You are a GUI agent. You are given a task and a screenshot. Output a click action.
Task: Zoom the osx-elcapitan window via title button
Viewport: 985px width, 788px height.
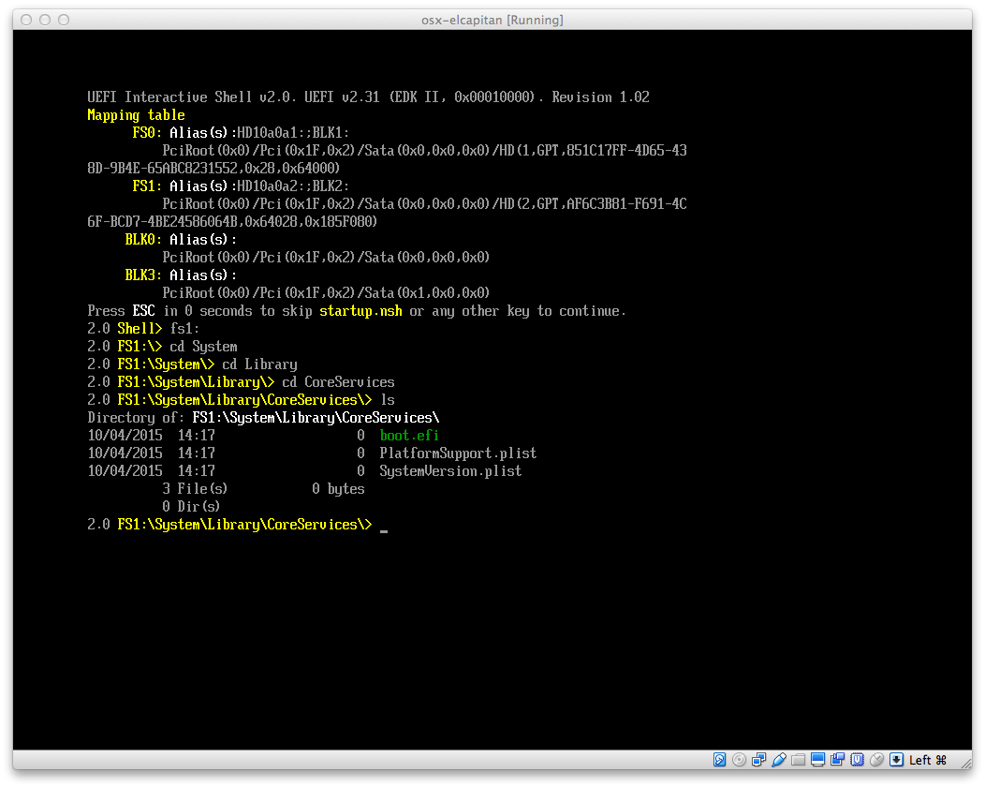point(64,20)
